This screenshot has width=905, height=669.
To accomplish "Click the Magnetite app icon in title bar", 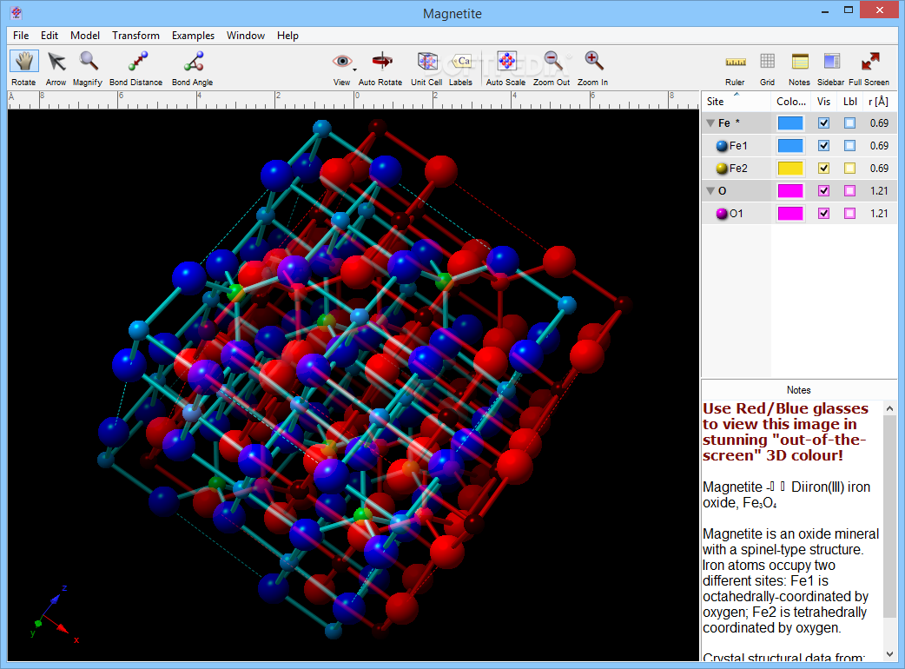I will click(x=17, y=13).
